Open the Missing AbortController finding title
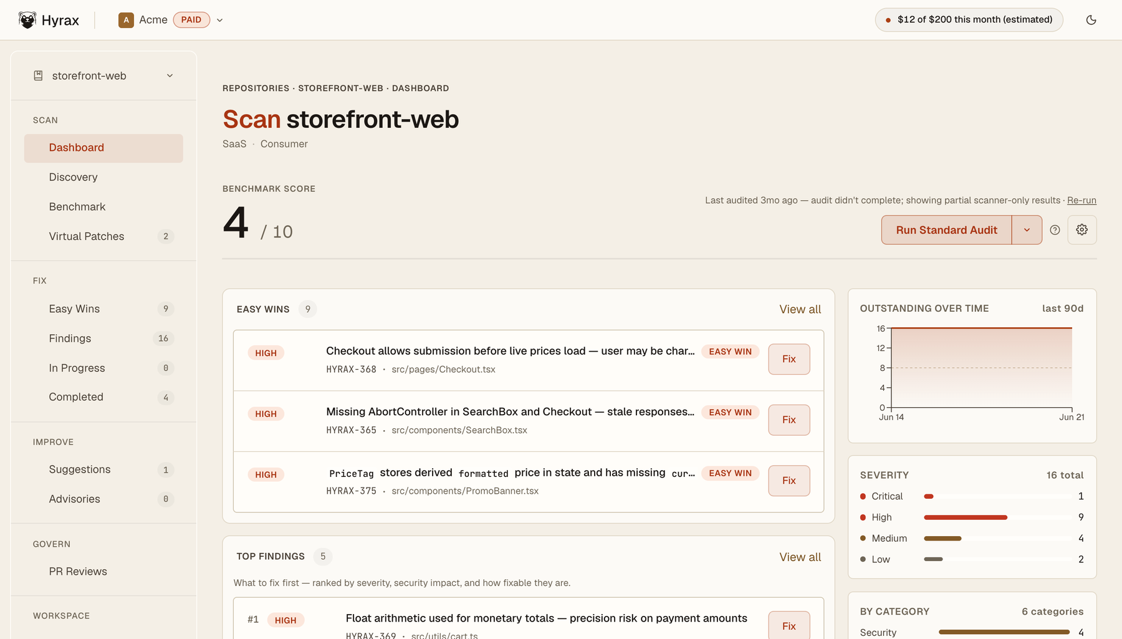This screenshot has width=1122, height=639. [510, 412]
